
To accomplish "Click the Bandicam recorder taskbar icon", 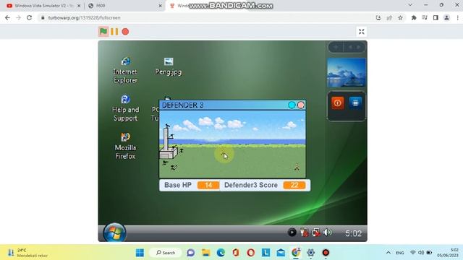I will pos(326,253).
